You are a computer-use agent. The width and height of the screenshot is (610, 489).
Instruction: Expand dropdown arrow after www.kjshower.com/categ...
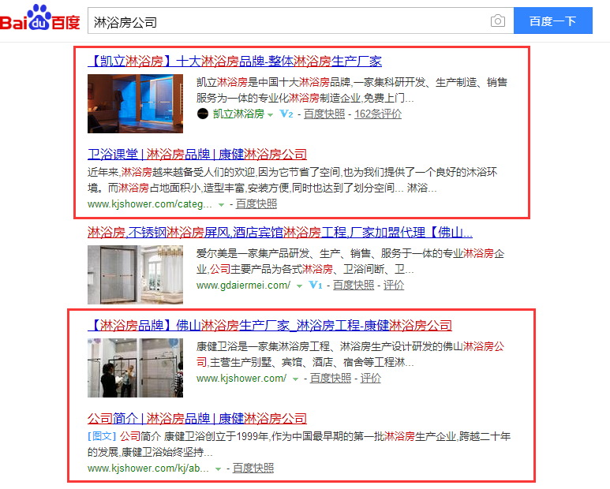coord(222,205)
